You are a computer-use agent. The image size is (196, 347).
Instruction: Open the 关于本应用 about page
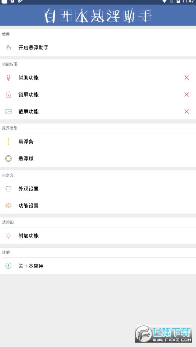[98, 266]
